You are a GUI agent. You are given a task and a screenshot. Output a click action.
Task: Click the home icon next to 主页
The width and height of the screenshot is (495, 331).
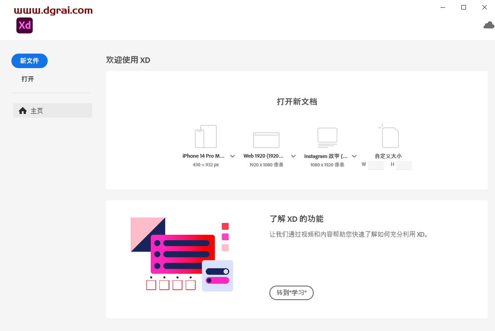coord(23,110)
